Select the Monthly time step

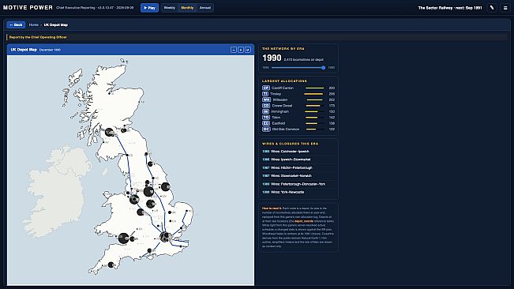click(x=187, y=8)
